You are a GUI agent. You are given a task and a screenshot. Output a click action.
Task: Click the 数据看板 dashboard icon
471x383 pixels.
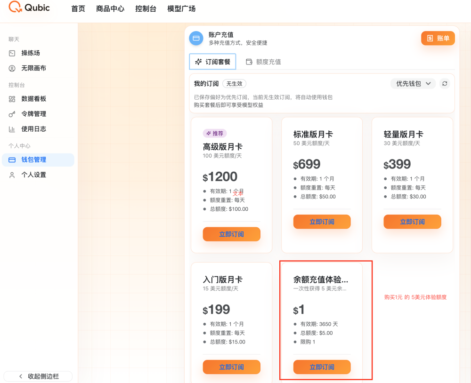[x=12, y=99]
